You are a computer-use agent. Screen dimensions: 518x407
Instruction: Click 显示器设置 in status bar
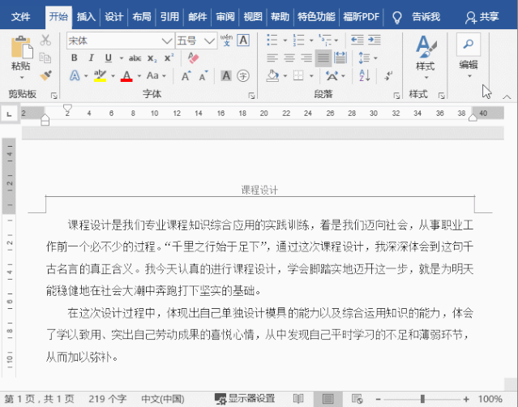click(x=245, y=399)
